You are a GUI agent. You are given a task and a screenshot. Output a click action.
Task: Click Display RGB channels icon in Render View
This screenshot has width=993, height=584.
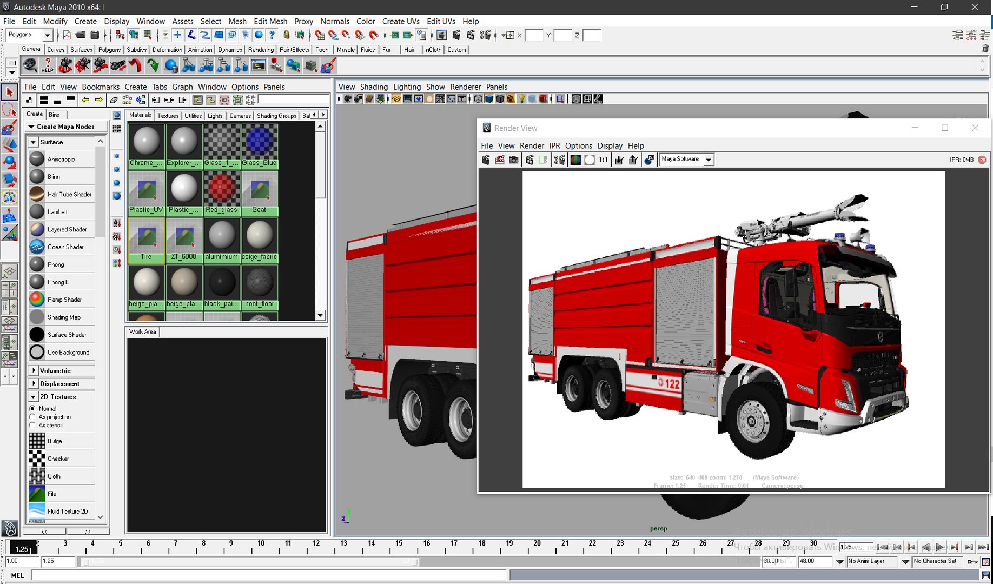click(575, 160)
